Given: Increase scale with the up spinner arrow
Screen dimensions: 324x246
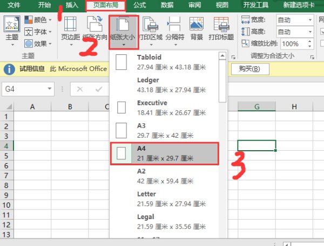Looking at the screenshot, I should (309, 41).
